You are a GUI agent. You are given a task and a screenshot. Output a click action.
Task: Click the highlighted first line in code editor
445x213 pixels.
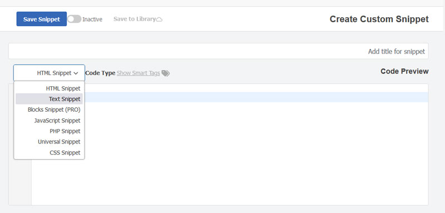pos(255,97)
